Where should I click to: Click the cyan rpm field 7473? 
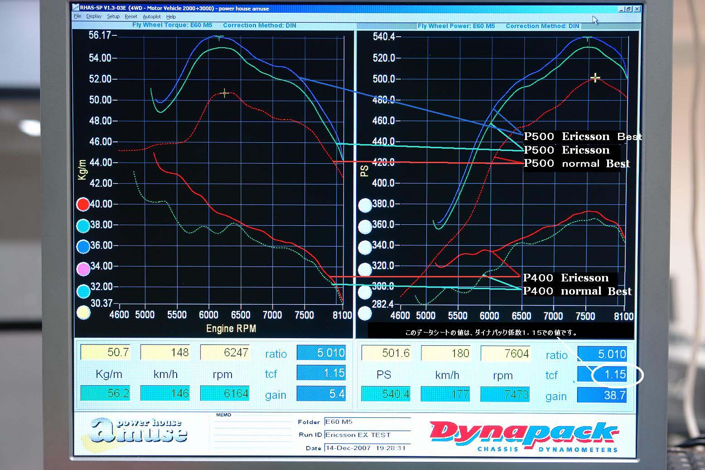[505, 394]
